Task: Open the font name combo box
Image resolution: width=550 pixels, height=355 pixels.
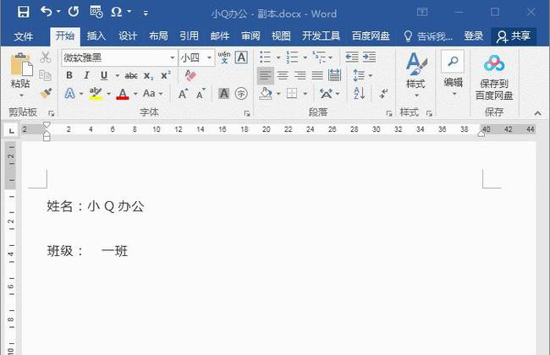Action: point(119,57)
